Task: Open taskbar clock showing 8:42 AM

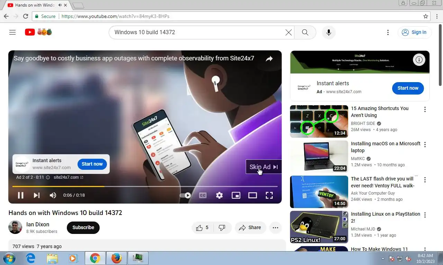Action: [425, 258]
